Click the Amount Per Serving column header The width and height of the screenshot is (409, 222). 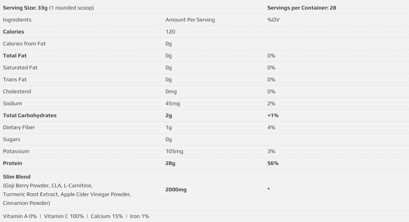pos(190,20)
